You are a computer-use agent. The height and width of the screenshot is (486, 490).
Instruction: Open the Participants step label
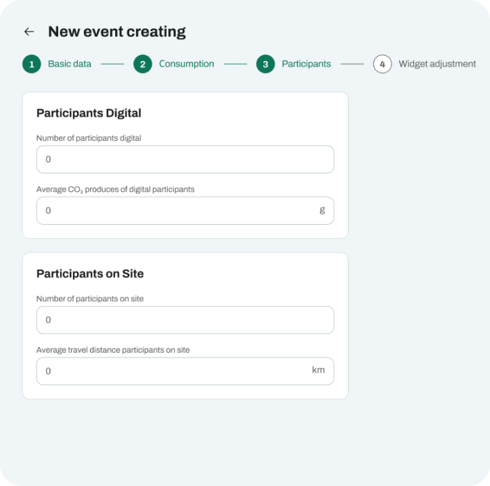[306, 64]
